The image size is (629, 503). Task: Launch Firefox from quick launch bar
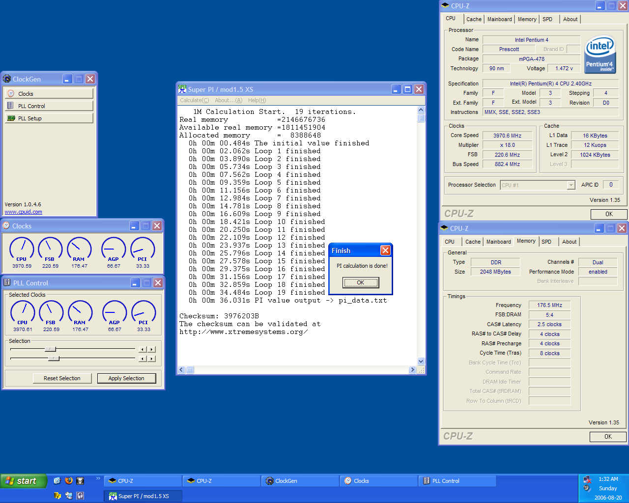(69, 481)
